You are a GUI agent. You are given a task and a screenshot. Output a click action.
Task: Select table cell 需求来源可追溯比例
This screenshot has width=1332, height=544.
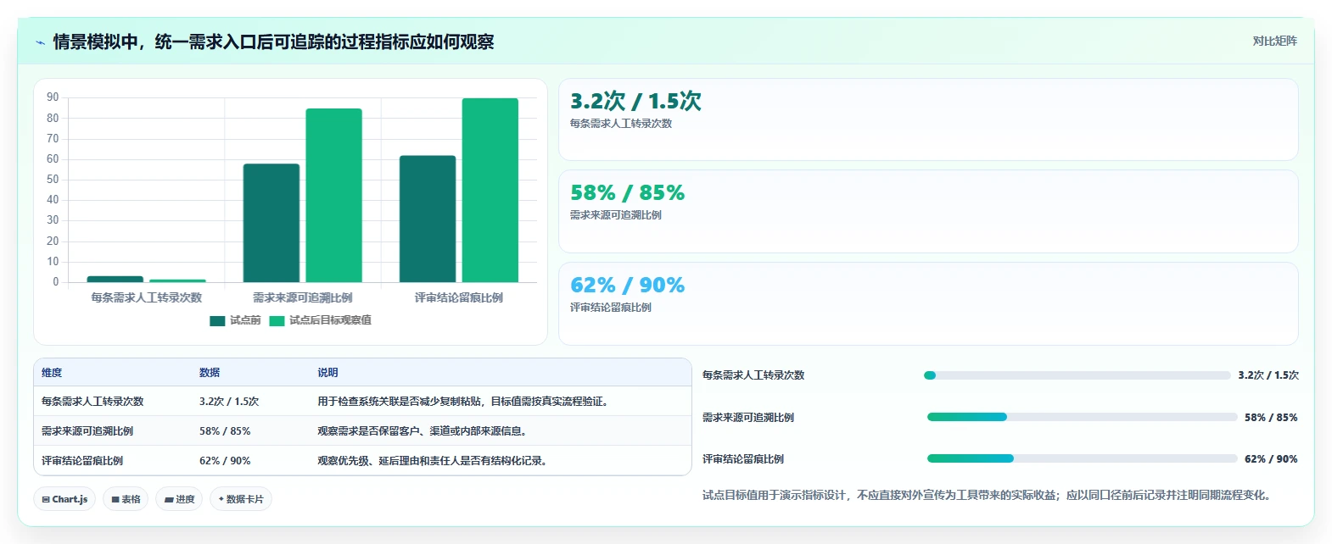tap(87, 431)
